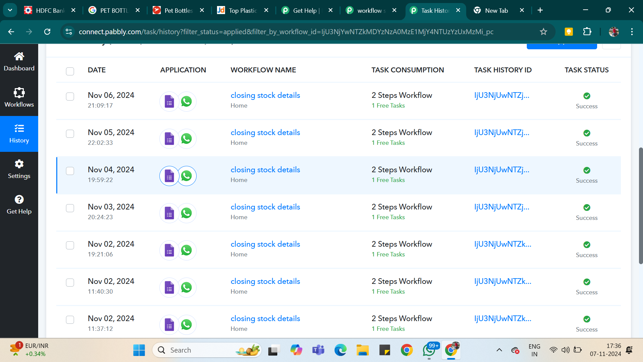This screenshot has width=643, height=362.
Task: Open Chrome three-dot menu
Action: click(632, 32)
